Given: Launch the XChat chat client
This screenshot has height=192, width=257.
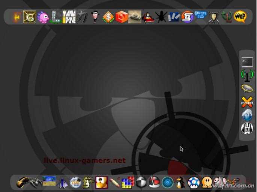Looking at the screenshot, I should coord(247,101).
